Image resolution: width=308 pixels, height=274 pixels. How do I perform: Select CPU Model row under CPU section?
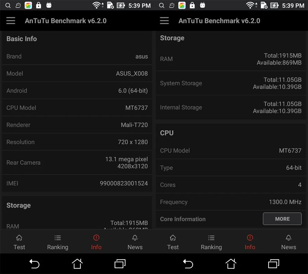click(231, 151)
